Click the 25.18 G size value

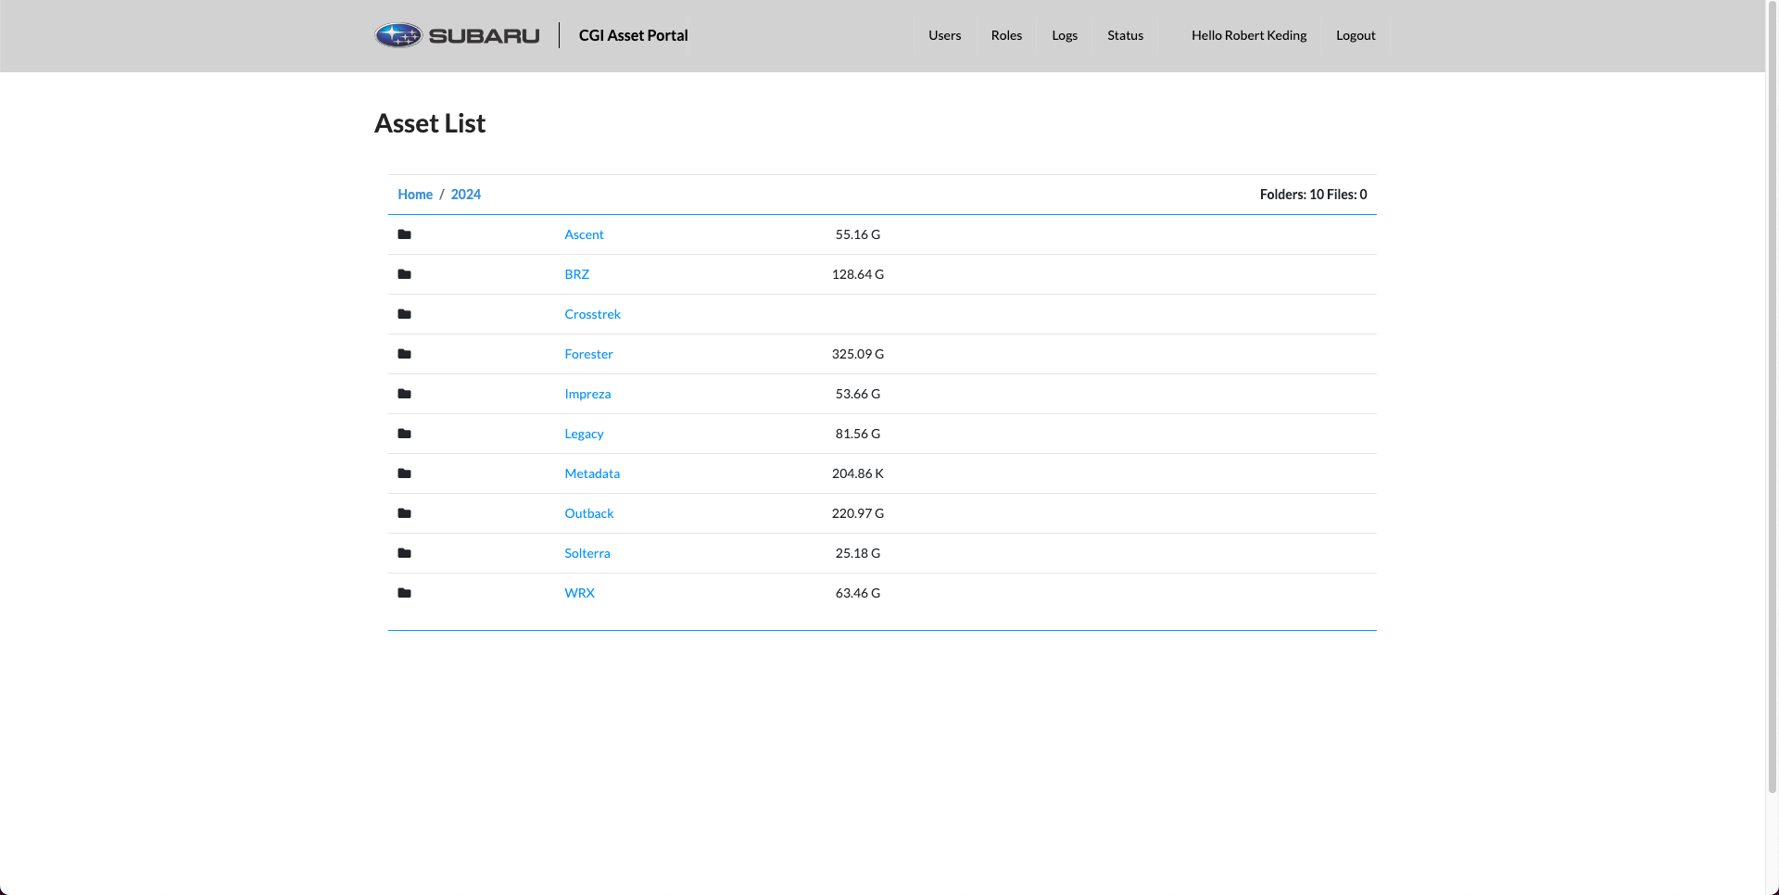point(858,553)
